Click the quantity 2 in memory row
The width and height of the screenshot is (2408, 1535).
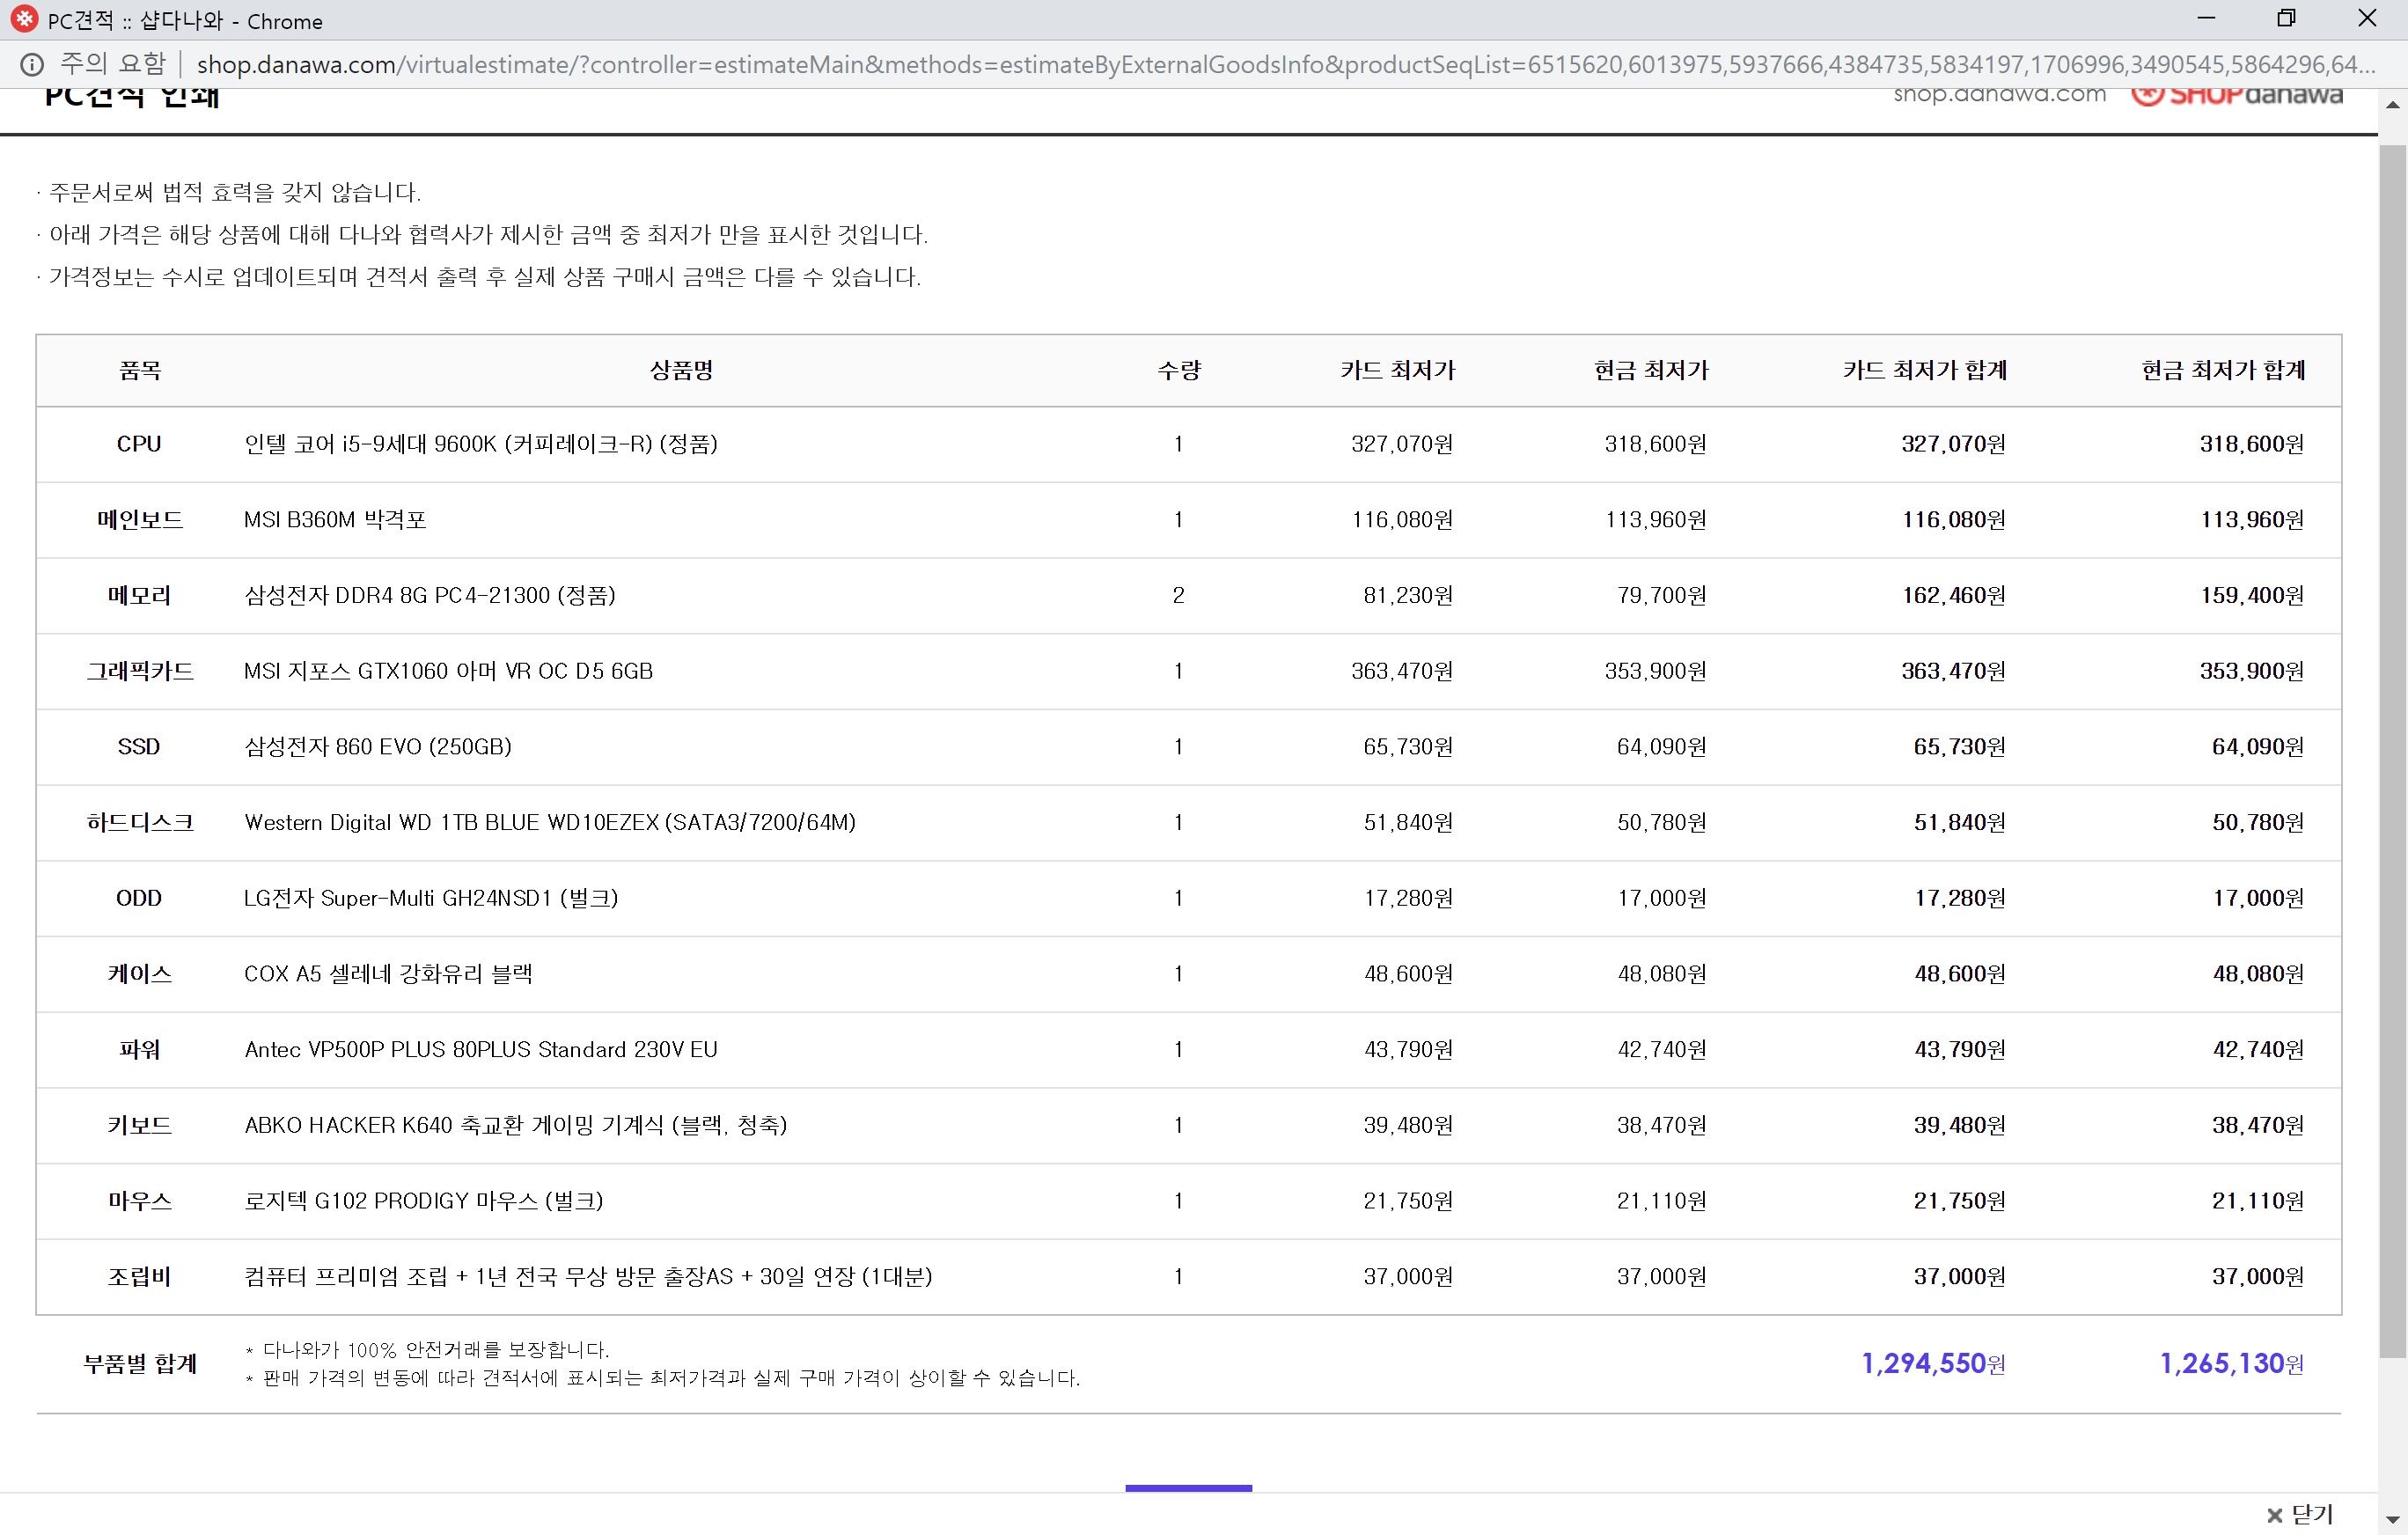pos(1179,596)
